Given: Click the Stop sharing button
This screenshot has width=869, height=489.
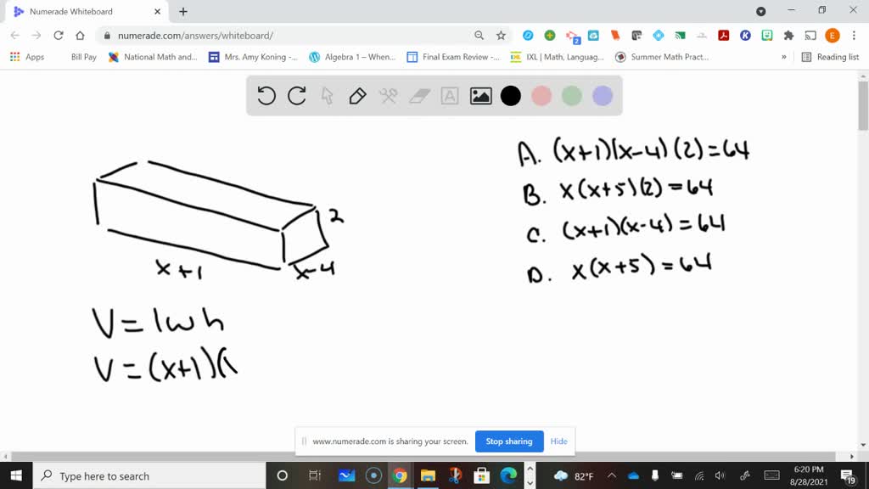Looking at the screenshot, I should [508, 441].
